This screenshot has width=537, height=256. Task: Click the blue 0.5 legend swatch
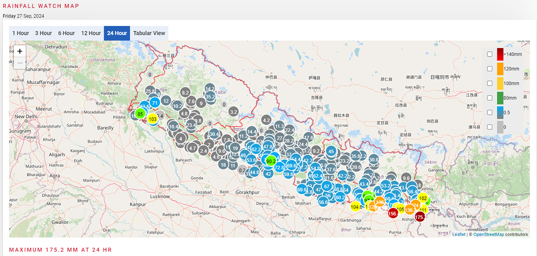[x=500, y=112]
